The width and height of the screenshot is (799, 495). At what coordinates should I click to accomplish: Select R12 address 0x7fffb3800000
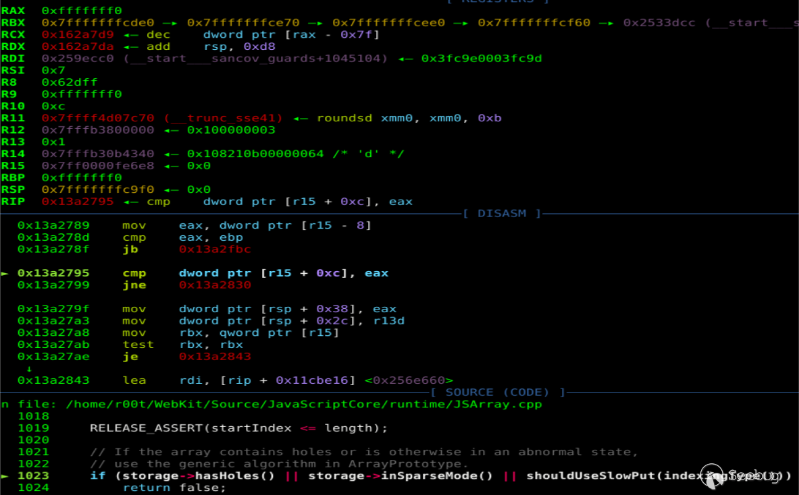tap(98, 130)
